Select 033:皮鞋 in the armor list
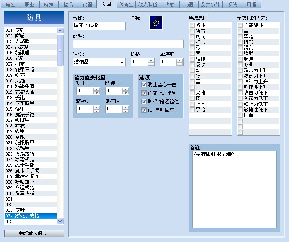The image size is (289, 242). 31,210
